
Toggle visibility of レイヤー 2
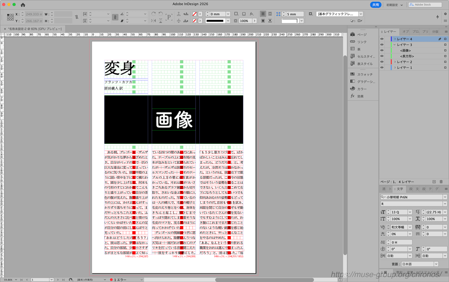pyautogui.click(x=382, y=62)
